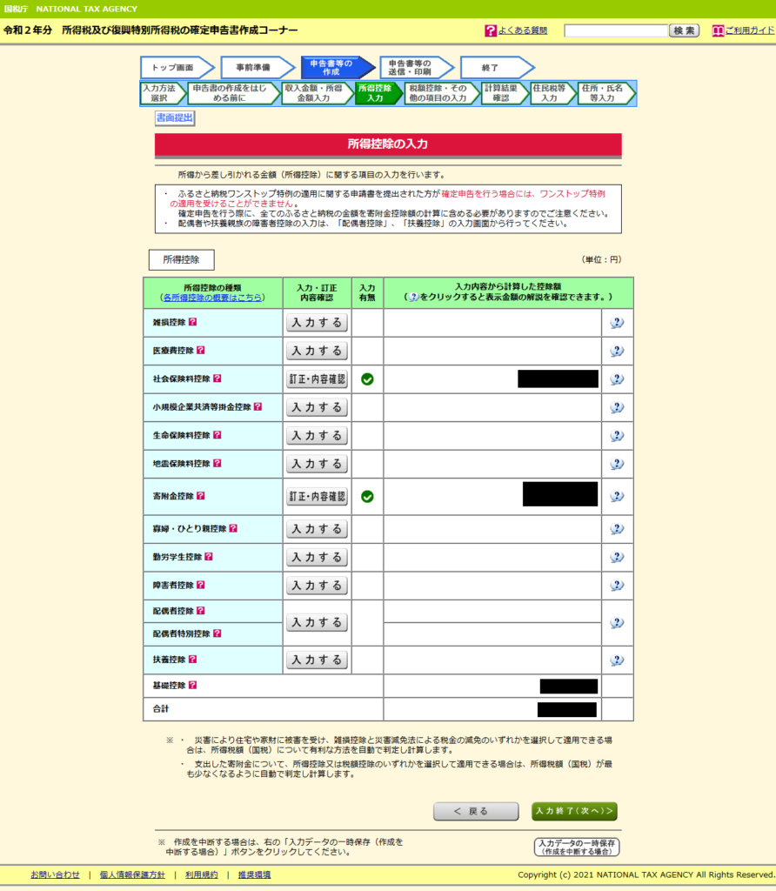
Task: Click the help bubble icon for 医療費控除 amount
Action: coord(617,352)
